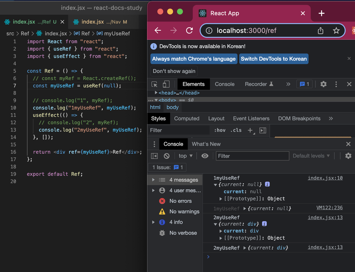
Task: Open a new browser tab with plus
Action: click(321, 13)
